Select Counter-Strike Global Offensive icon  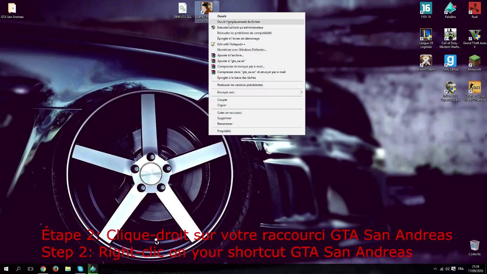pos(474,91)
